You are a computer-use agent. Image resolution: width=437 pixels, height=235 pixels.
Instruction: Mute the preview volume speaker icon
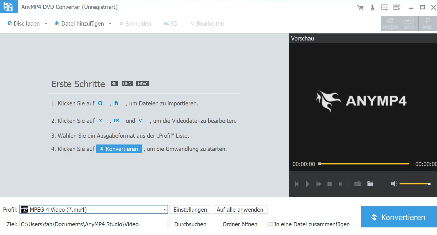394,184
